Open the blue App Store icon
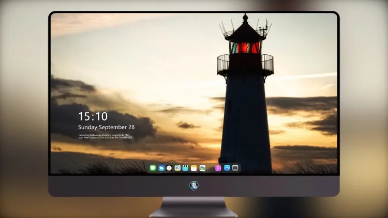This screenshot has height=218, width=388. tap(227, 168)
